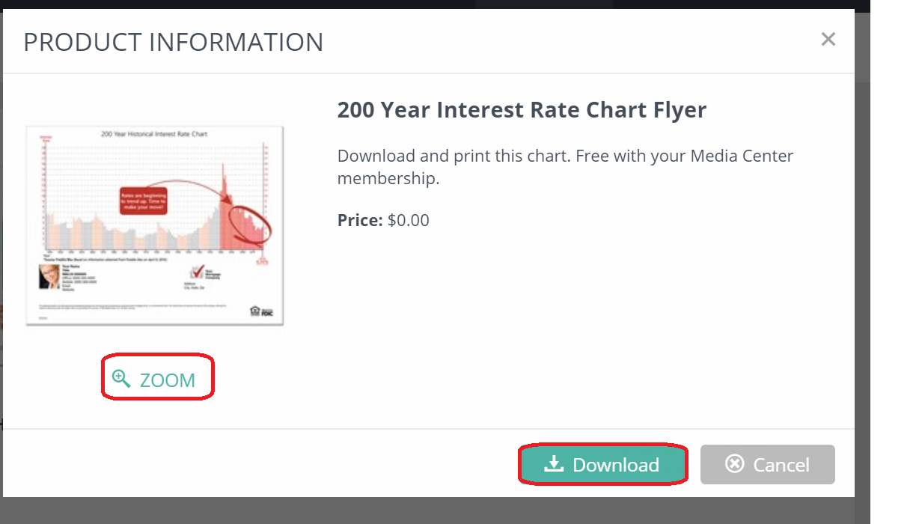The width and height of the screenshot is (919, 524).
Task: Click the agent photo in flyer preview
Action: pos(49,277)
